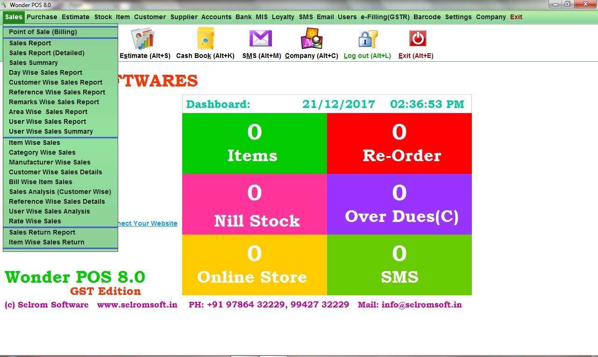Open Reference Wise Sales Details

[61, 201]
